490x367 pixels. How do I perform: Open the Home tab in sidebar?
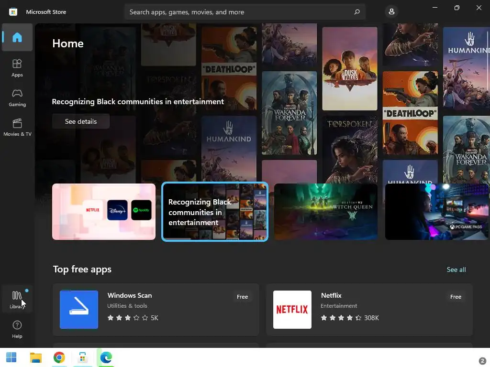[17, 37]
